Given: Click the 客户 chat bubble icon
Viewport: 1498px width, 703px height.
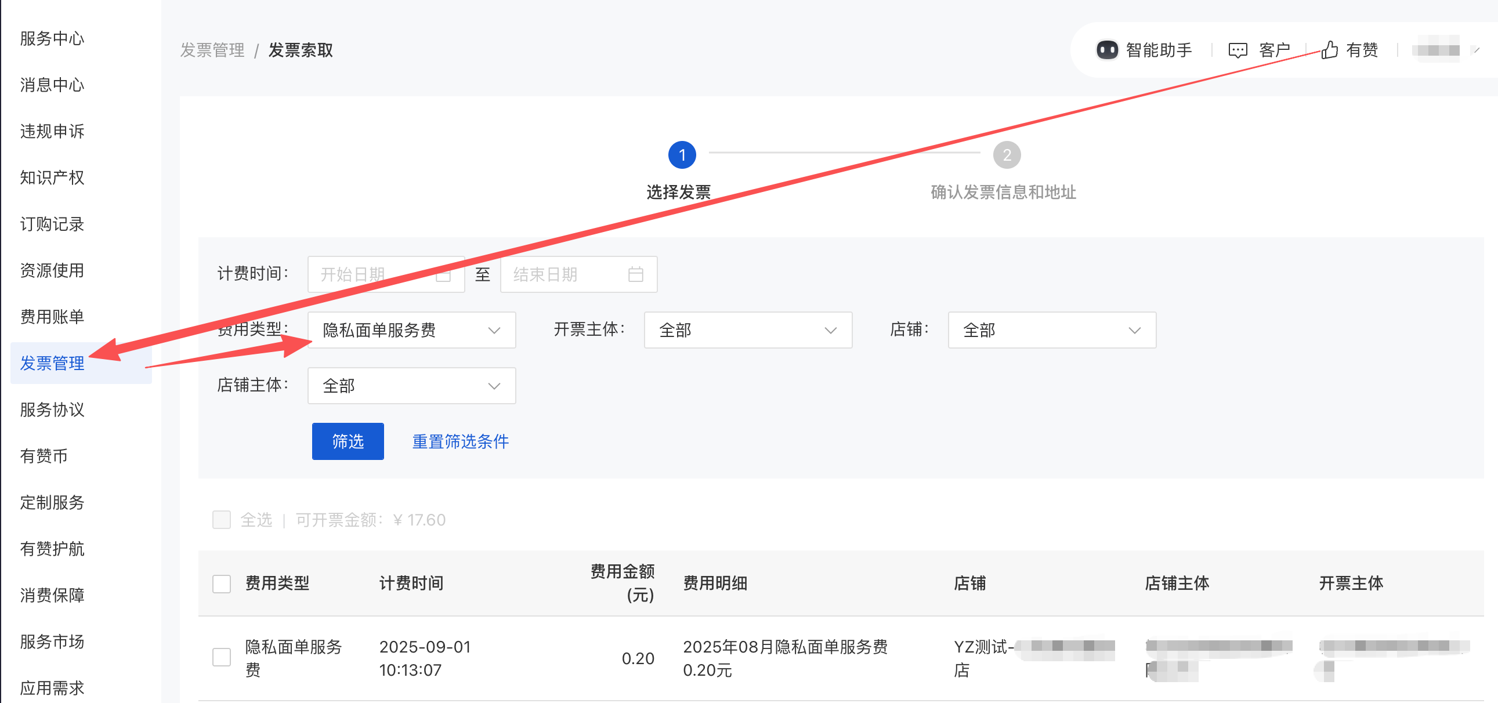Looking at the screenshot, I should [1238, 50].
